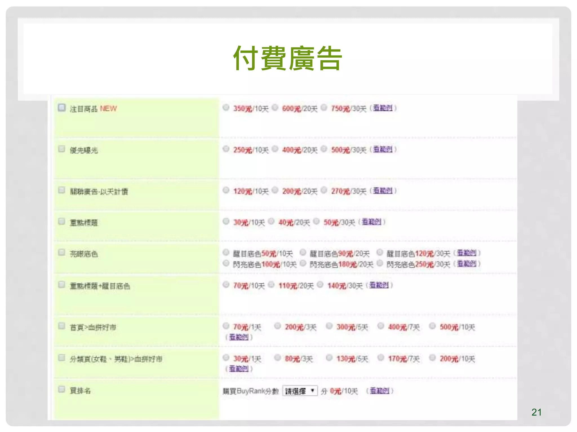Check the 分類頁(女鞋、男鞋)>血拼好市 checkbox

[x=62, y=358]
